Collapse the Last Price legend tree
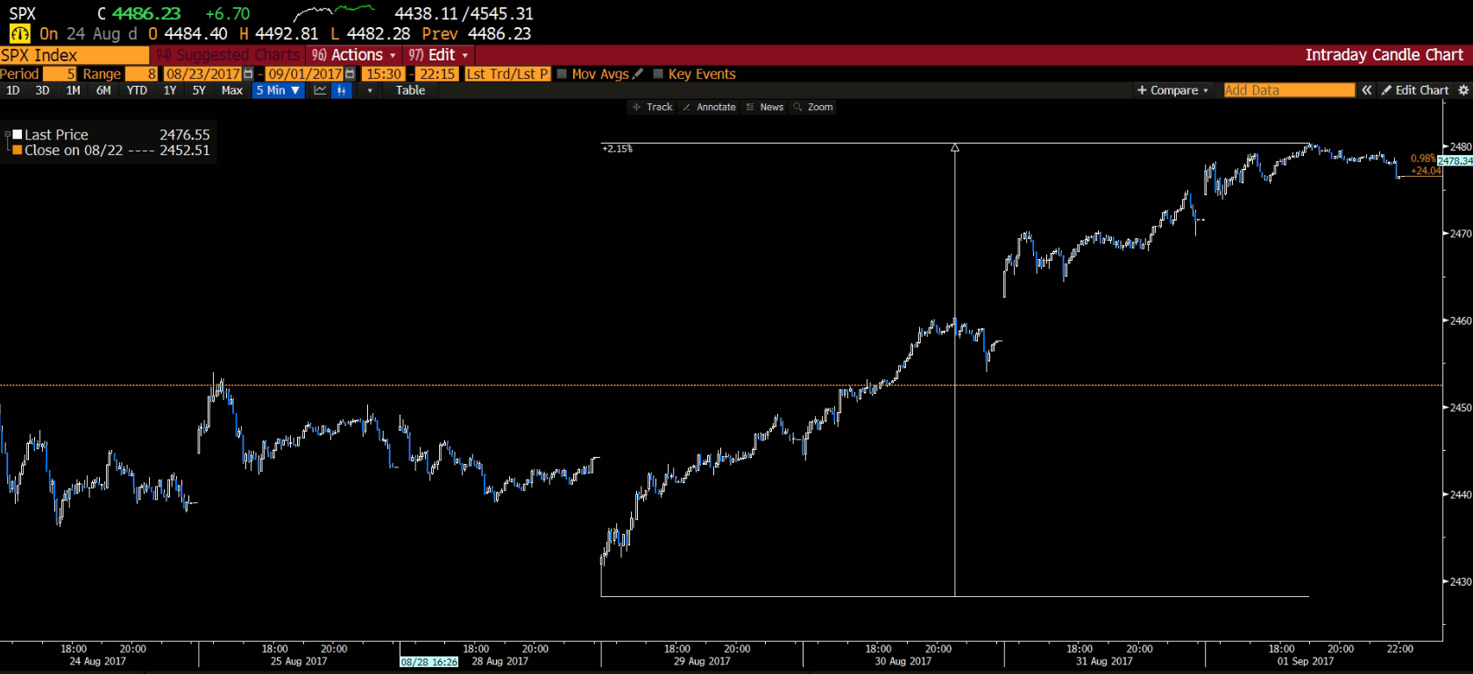This screenshot has height=674, width=1473. (7, 135)
